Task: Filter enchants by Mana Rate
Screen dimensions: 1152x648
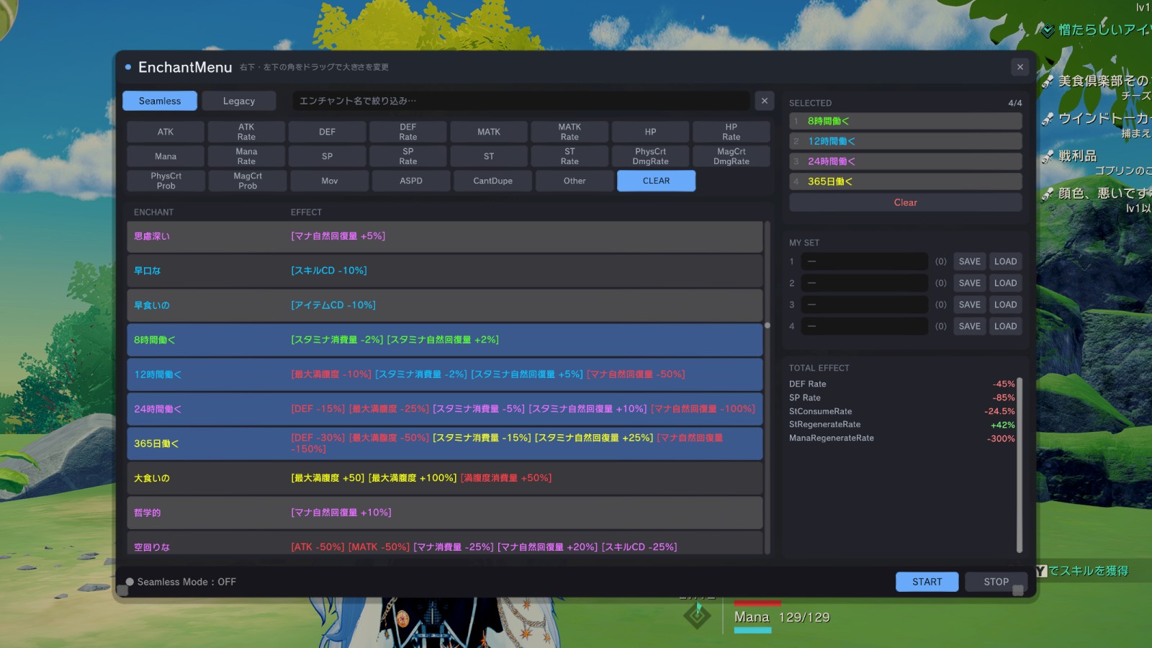Action: (x=246, y=156)
